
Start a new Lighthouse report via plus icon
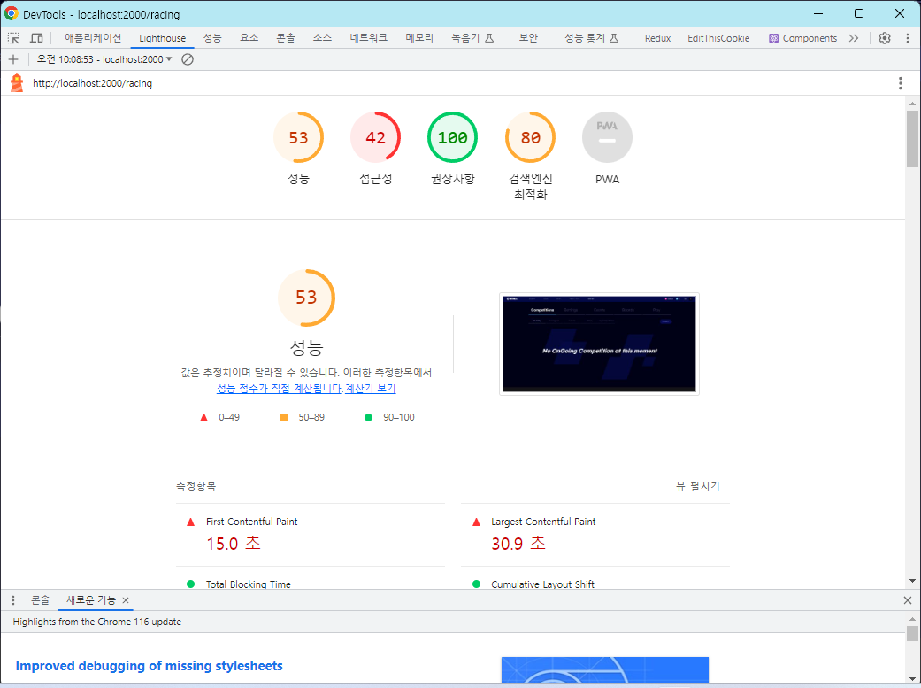(x=13, y=59)
